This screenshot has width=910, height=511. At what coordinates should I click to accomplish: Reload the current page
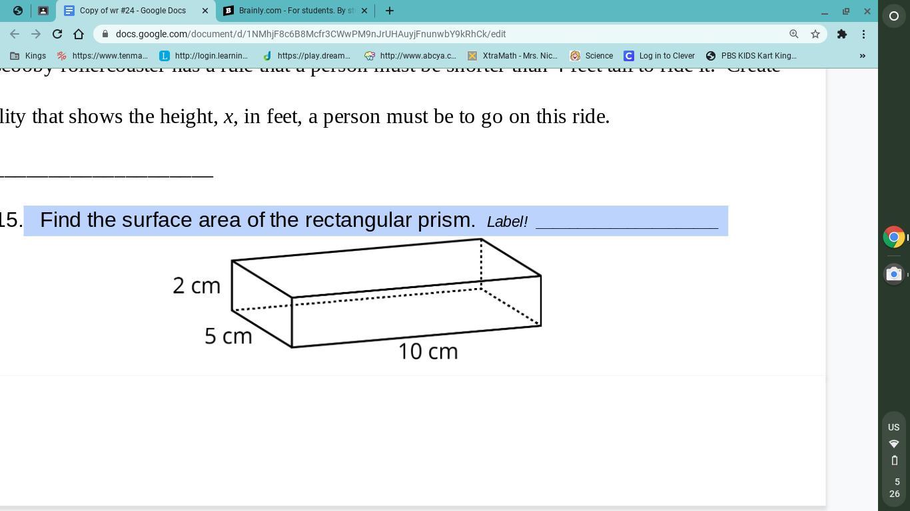[x=57, y=34]
